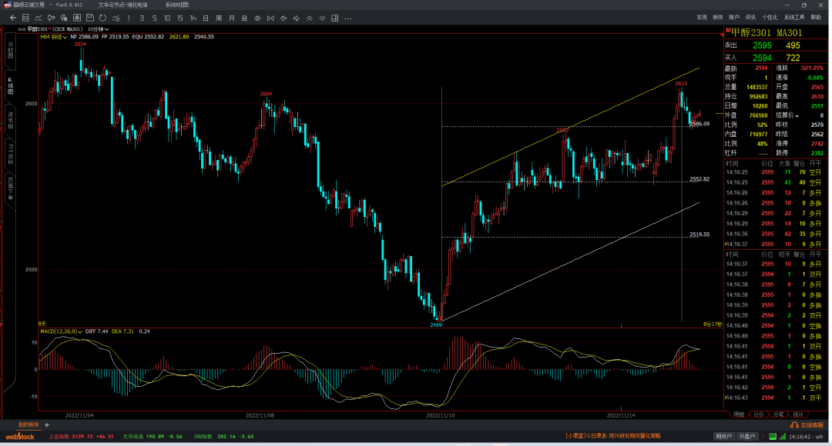Select the 1-minute period button
This screenshot has height=446, width=832.
tap(129, 18)
